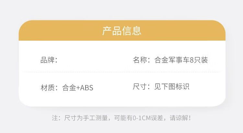Click the dashed divider between the rows
This screenshot has width=243, height=133.
coord(121,72)
